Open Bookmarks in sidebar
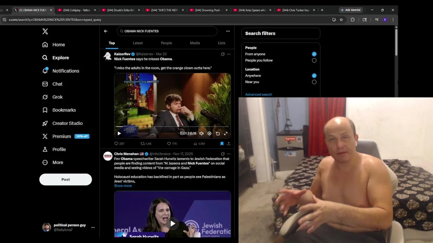Viewport: 433px width, 243px height. pyautogui.click(x=59, y=110)
